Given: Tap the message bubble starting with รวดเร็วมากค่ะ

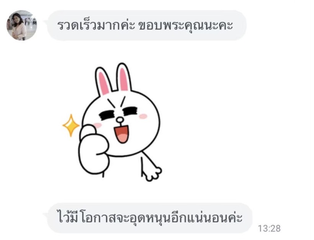Looking at the screenshot, I should click(x=146, y=25).
